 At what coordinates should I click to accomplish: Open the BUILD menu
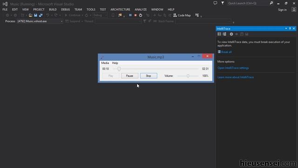[53, 9]
